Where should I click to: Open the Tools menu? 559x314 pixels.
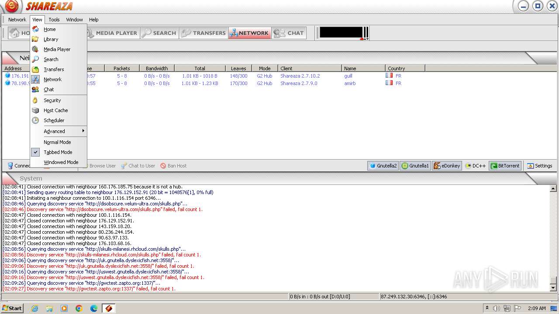tap(54, 20)
